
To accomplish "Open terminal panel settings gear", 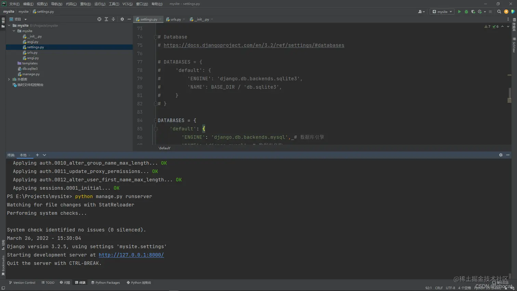I will coord(501,155).
